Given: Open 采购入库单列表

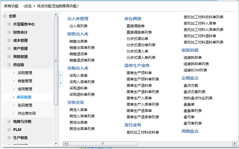Looking at the screenshot, I should point(82,82).
